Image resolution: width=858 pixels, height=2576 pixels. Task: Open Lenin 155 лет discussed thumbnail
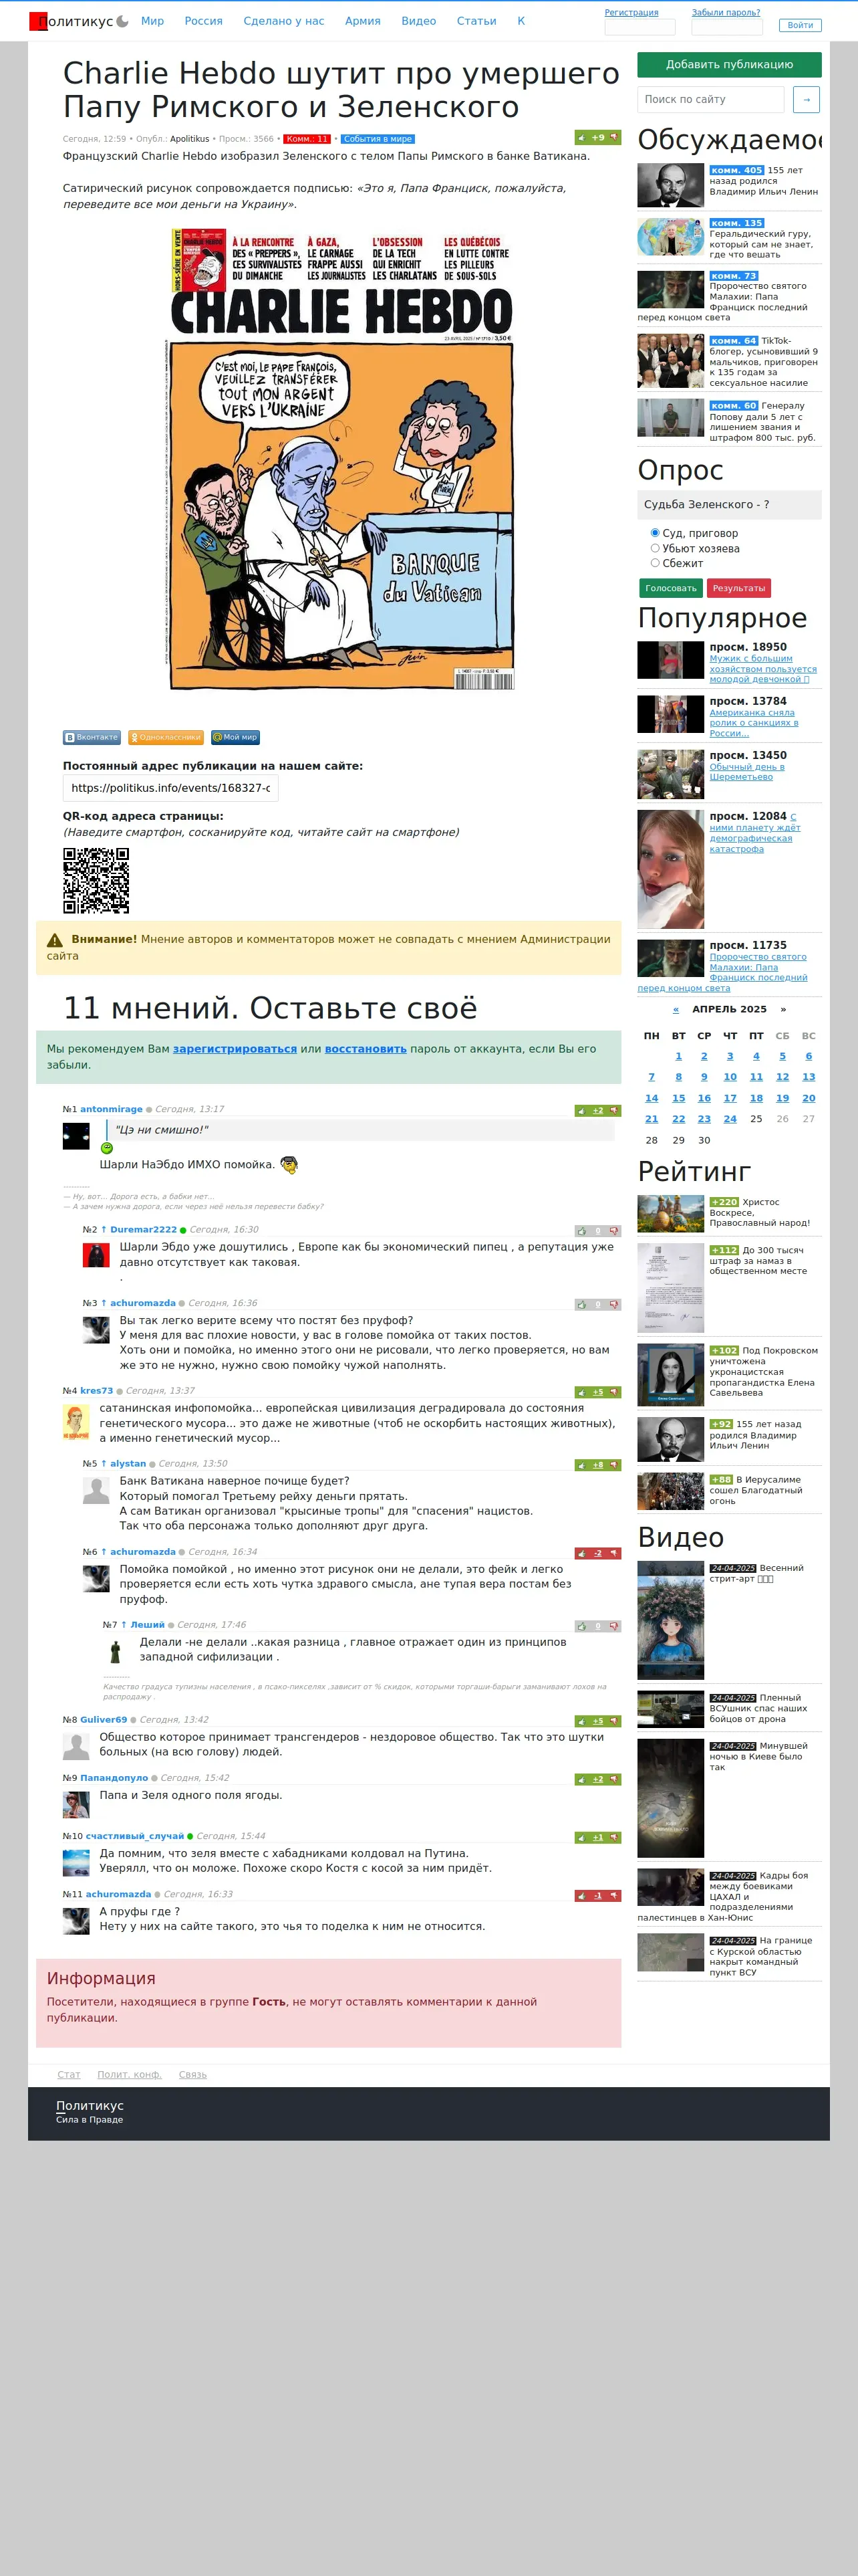point(670,186)
